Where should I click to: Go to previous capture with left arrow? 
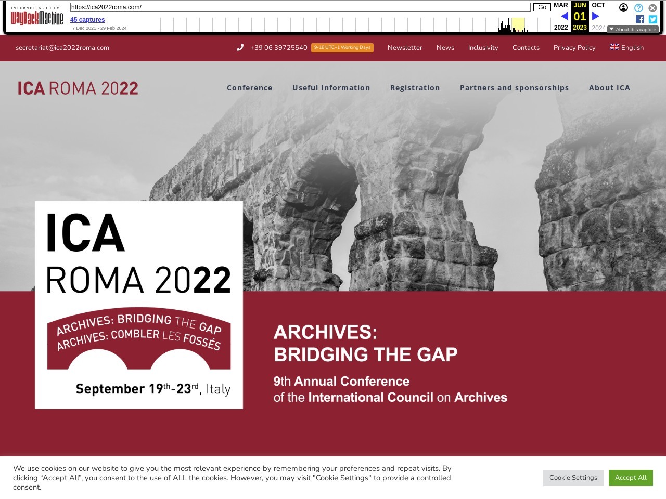click(x=565, y=16)
